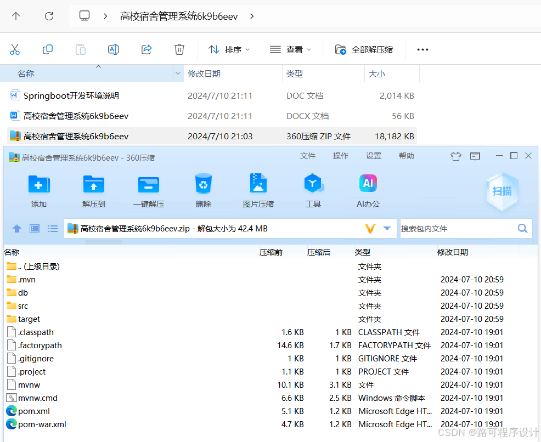Sort Explorer list by 修改日期 column

(x=204, y=74)
